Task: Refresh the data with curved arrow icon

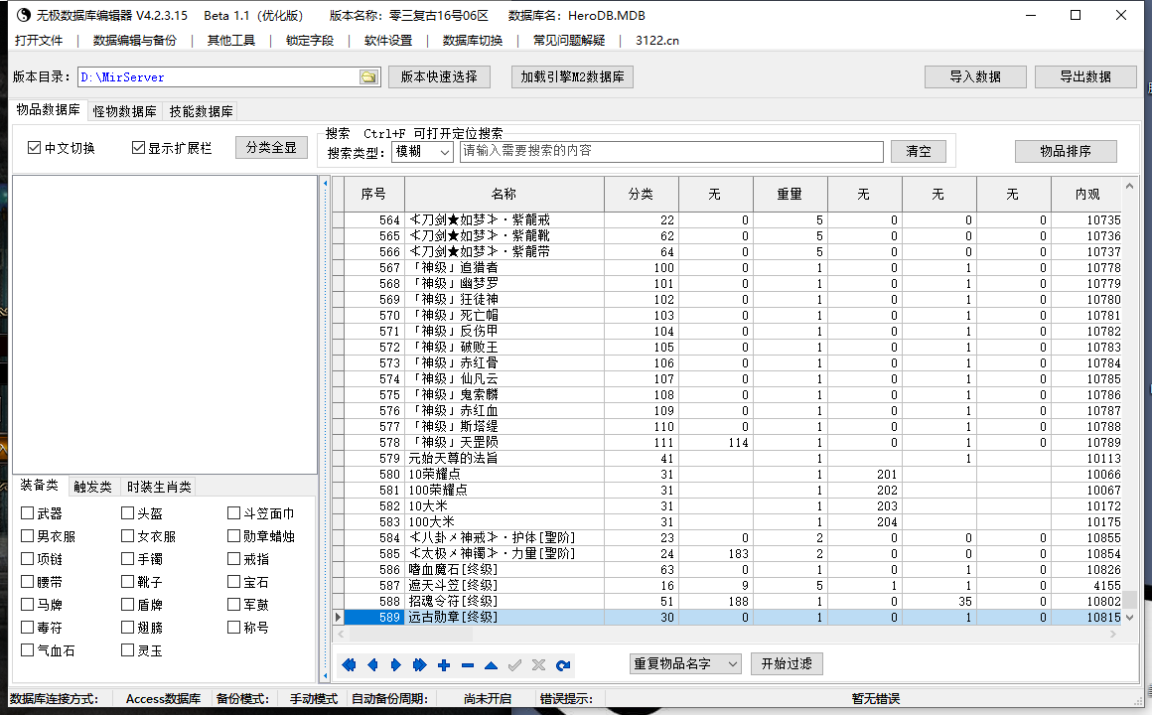Action: coord(563,665)
